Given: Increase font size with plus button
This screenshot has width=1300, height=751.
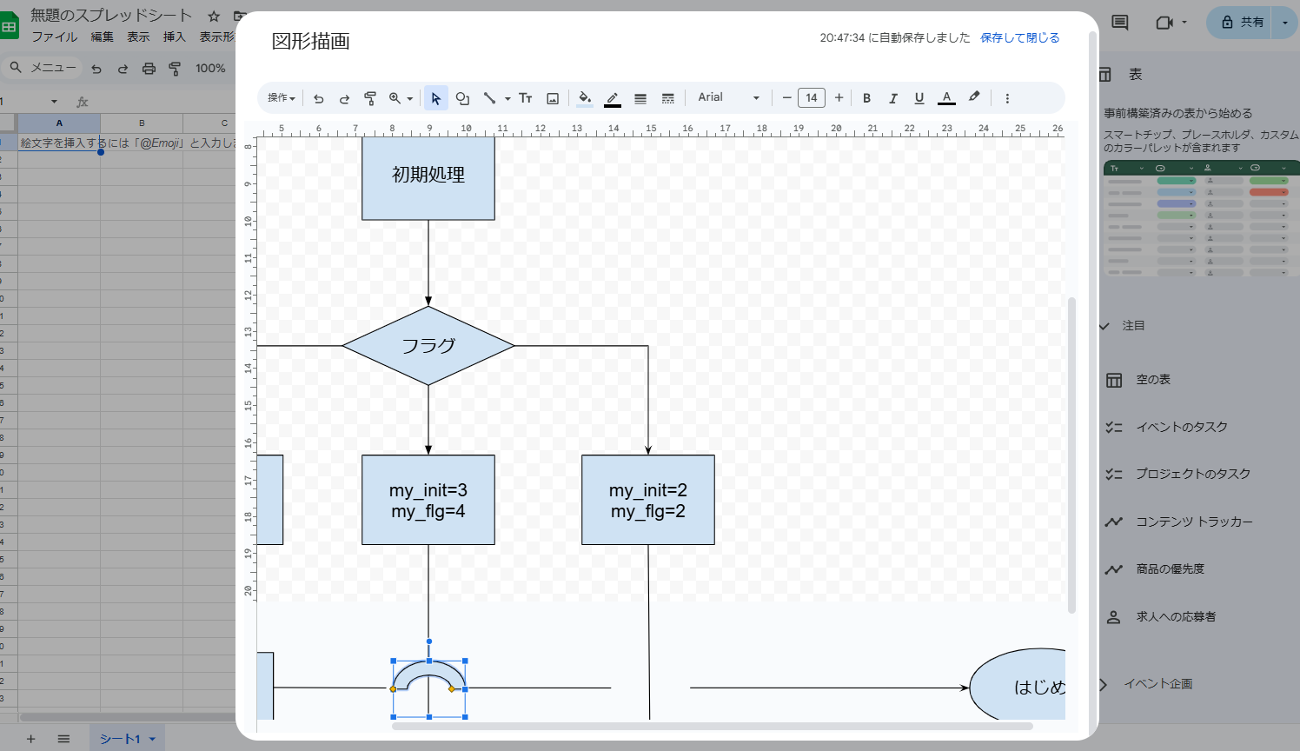Looking at the screenshot, I should coord(839,98).
